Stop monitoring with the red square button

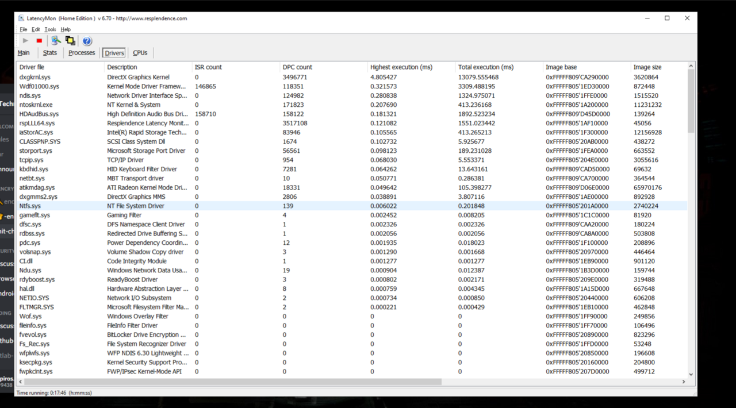(39, 41)
